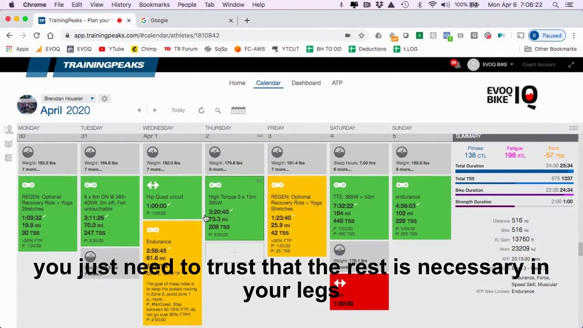
Task: Click the Bike Duration progress bar
Action: [514, 195]
